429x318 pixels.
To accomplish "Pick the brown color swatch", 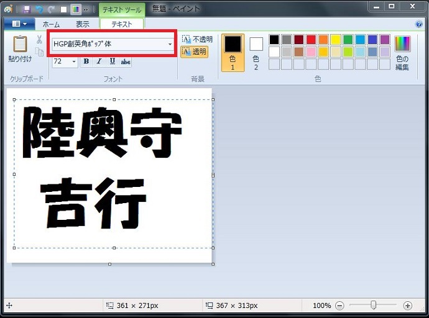I will (299, 52).
